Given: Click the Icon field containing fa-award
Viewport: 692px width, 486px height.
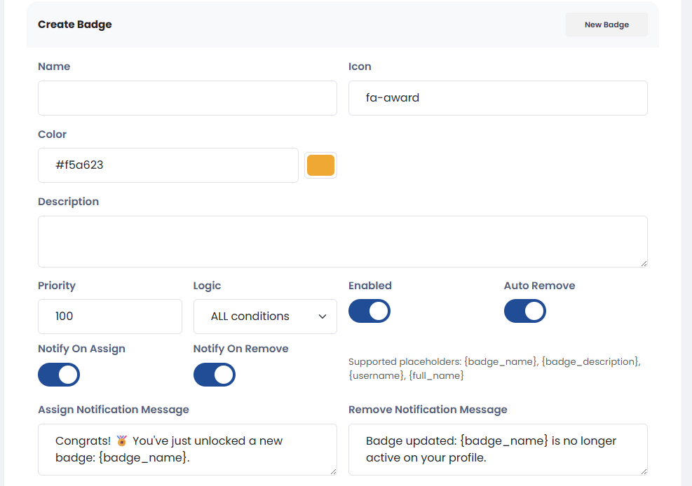Looking at the screenshot, I should [497, 98].
